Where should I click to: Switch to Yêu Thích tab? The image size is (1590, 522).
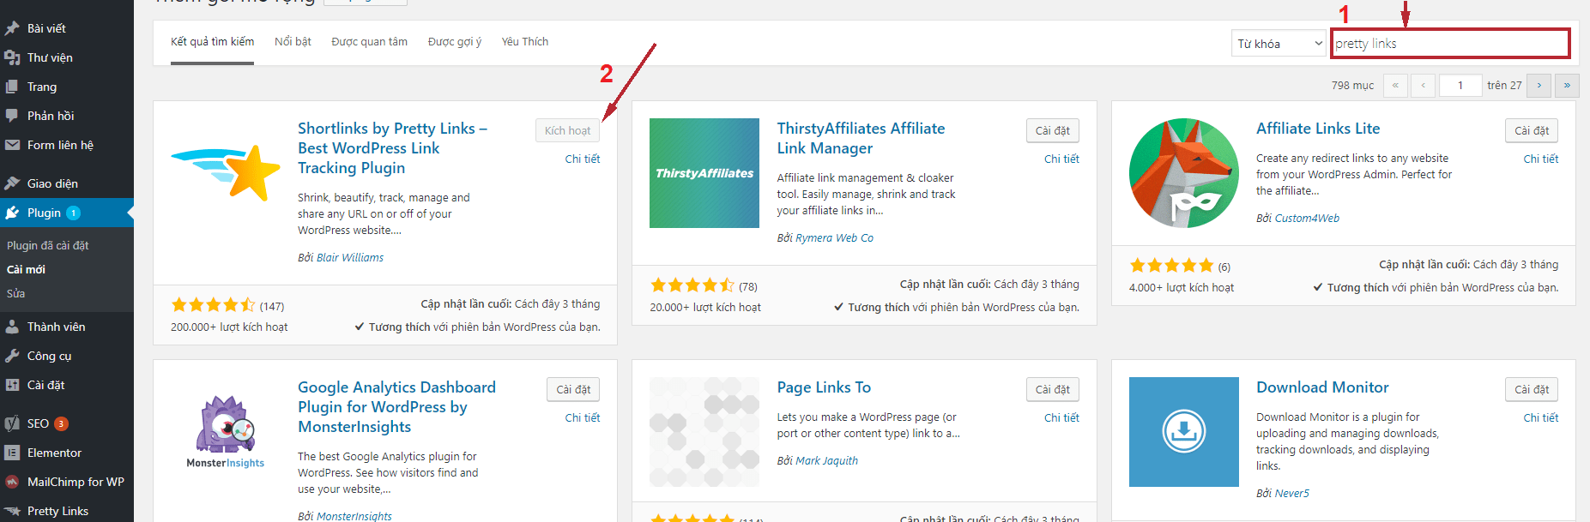[x=525, y=42]
